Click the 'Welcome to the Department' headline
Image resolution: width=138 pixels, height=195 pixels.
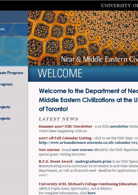[x=88, y=100]
